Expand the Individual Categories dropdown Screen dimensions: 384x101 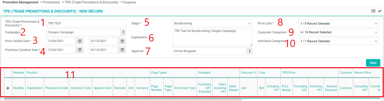[339, 41]
